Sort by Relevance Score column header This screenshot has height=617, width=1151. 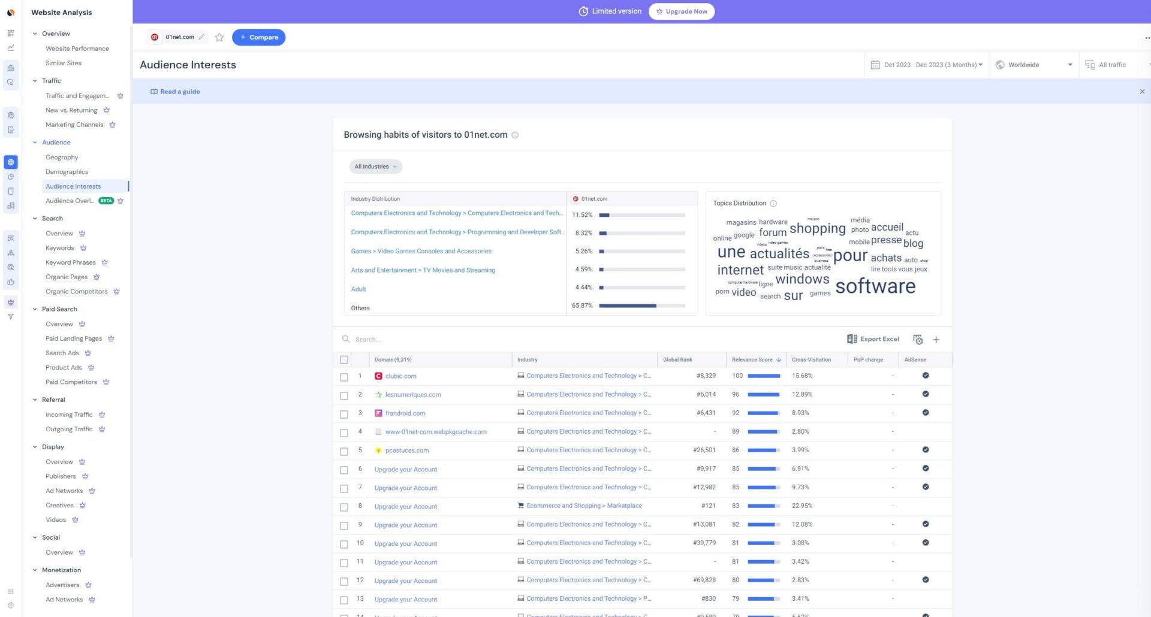point(756,360)
